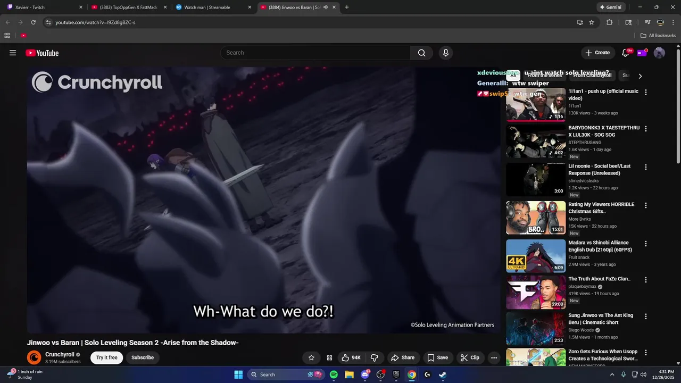This screenshot has height=383, width=681.
Task: Open a new browser tab
Action: point(347,7)
